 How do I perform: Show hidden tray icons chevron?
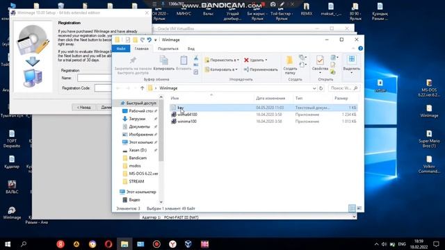pyautogui.click(x=377, y=244)
